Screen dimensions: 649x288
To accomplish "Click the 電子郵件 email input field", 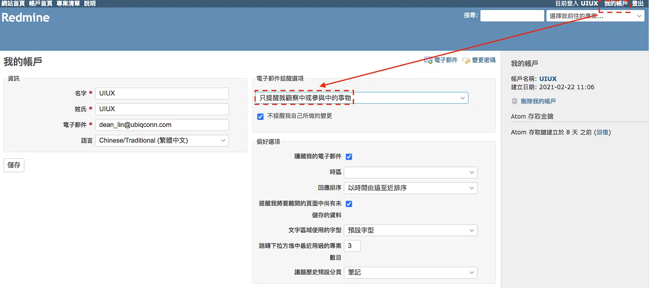I will pyautogui.click(x=162, y=125).
